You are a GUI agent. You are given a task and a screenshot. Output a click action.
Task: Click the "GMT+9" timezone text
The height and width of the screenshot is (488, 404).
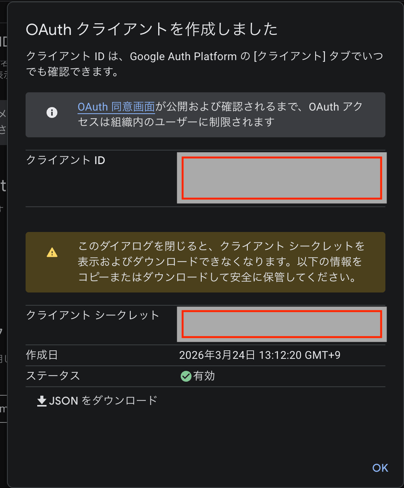[323, 355]
